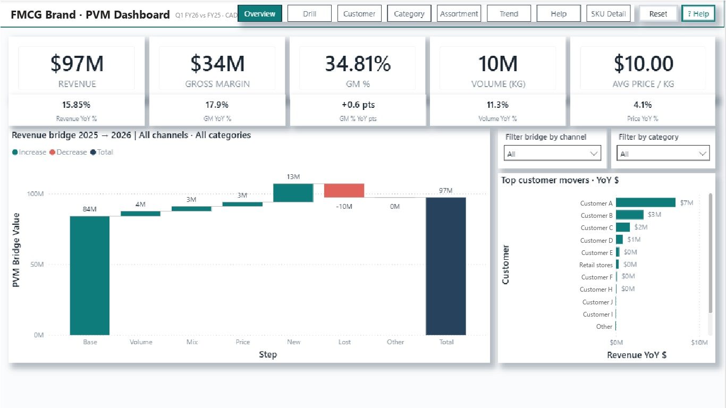The image size is (726, 408).
Task: Click the '? Help' button
Action: click(x=698, y=14)
